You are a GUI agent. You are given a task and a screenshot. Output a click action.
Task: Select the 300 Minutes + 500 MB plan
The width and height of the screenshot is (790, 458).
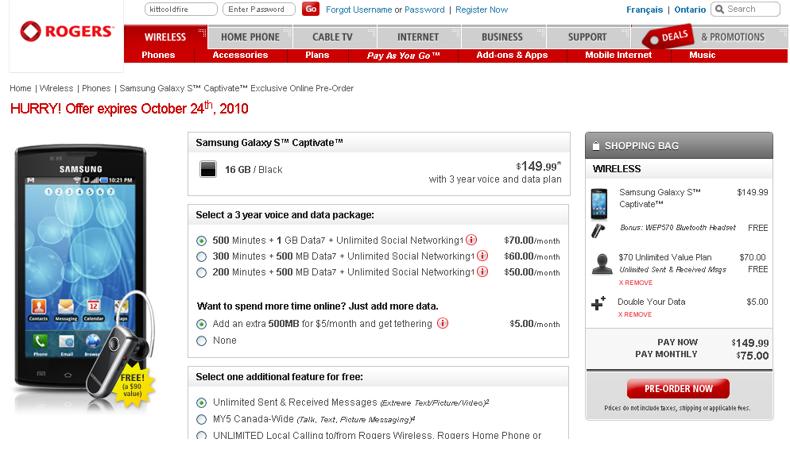pyautogui.click(x=201, y=256)
